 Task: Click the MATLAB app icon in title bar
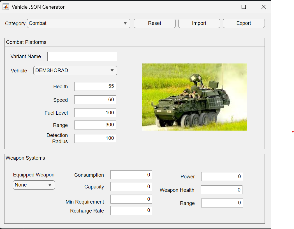click(x=6, y=6)
